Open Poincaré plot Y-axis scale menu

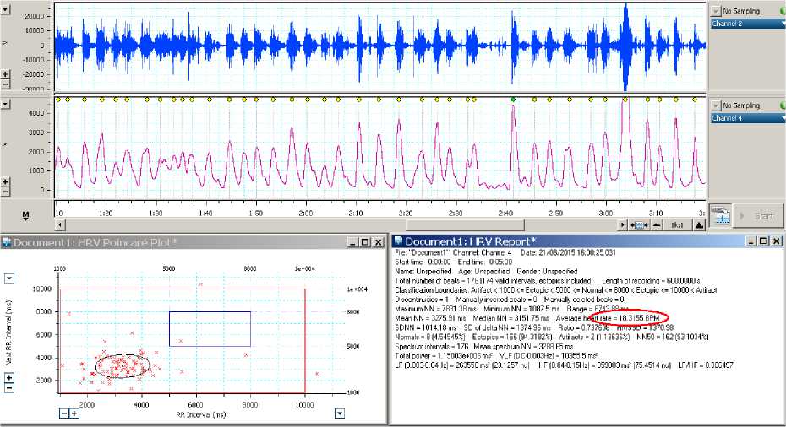9,278
